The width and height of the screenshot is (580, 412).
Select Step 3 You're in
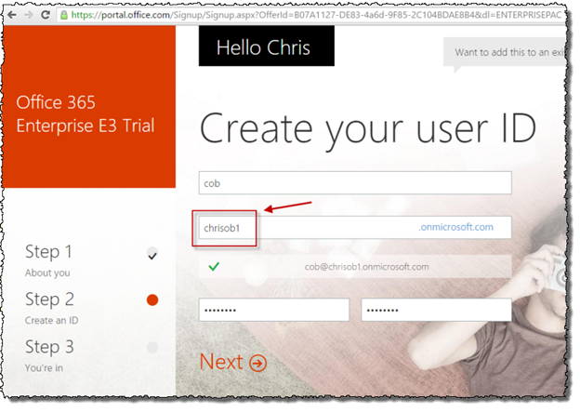(x=49, y=355)
